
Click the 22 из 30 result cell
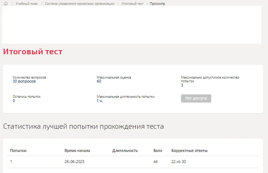coord(179,162)
